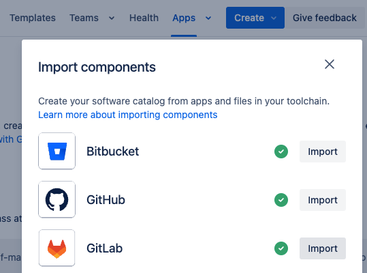Click the Give feedback button
Image resolution: width=367 pixels, height=273 pixels.
point(325,18)
